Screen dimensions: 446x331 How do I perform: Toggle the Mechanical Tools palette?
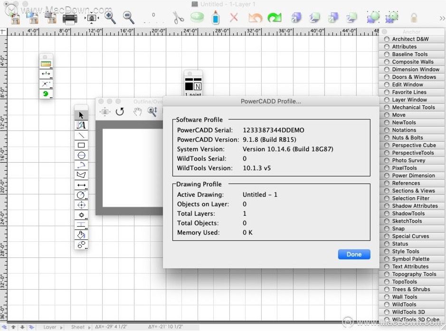tap(412, 107)
